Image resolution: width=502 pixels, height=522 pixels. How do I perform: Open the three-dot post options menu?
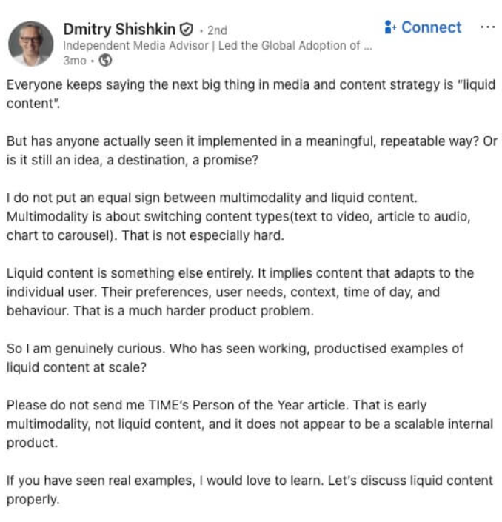click(486, 27)
